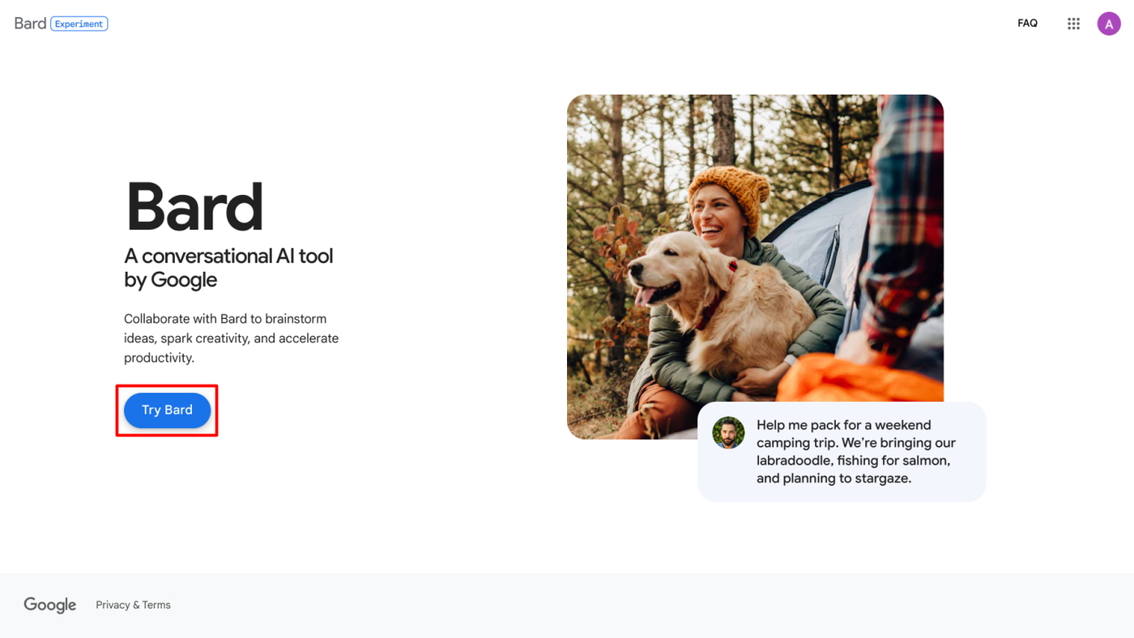Screen dimensions: 1134x638
Task: Click the Experiment badge next to Bard
Action: [79, 23]
